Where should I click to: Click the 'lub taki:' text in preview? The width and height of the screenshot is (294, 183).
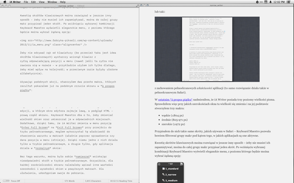[160, 12]
